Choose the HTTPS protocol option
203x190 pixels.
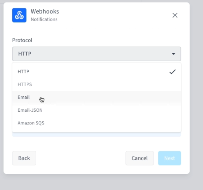[x=96, y=84]
